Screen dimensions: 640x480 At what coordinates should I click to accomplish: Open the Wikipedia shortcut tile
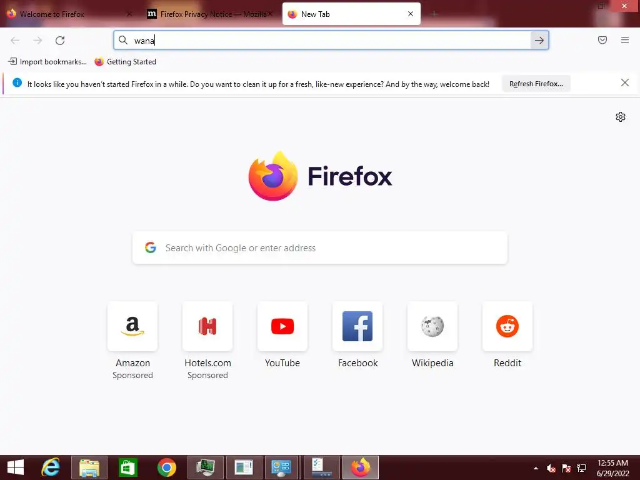coord(432,326)
